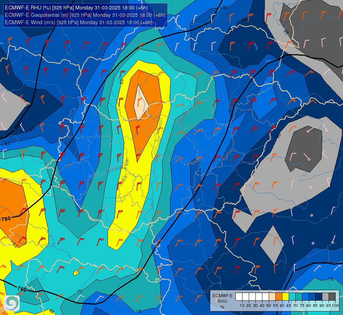343x315 pixels.
Task: Pick the navy 85–90% legend swatch
Action: point(319,297)
